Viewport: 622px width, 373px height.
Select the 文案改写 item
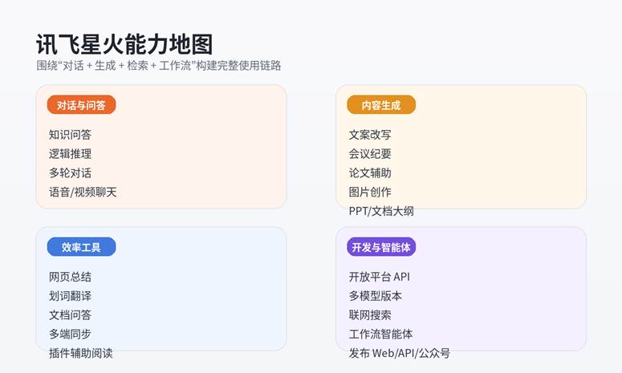point(370,135)
